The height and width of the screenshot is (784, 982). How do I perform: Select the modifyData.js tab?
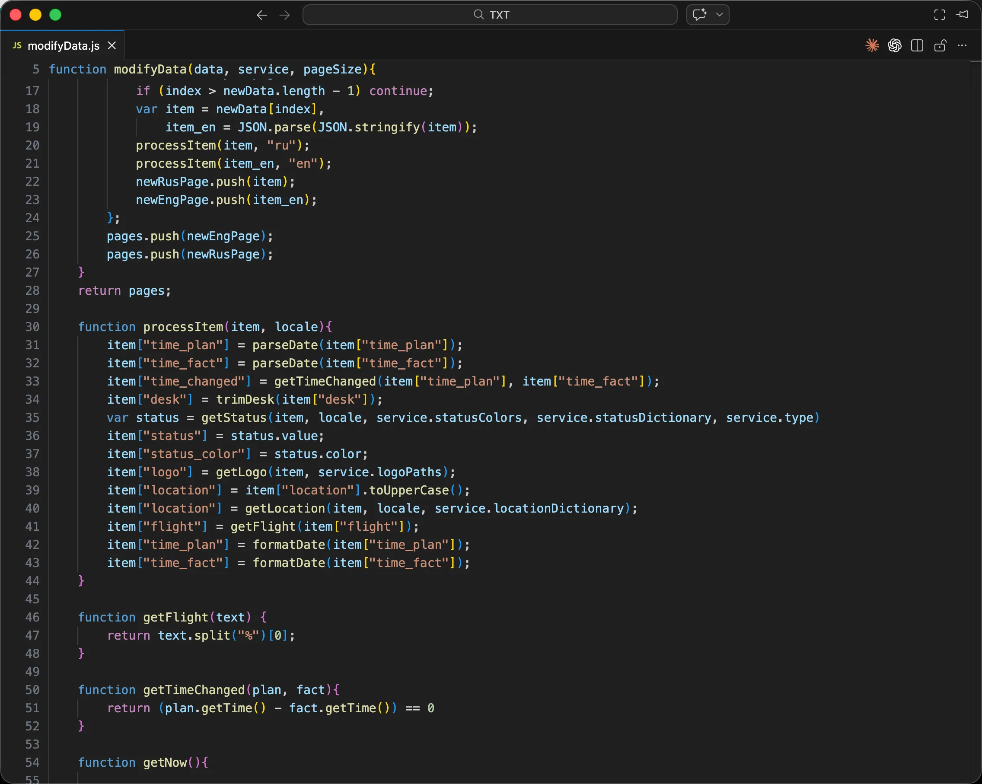click(x=62, y=45)
